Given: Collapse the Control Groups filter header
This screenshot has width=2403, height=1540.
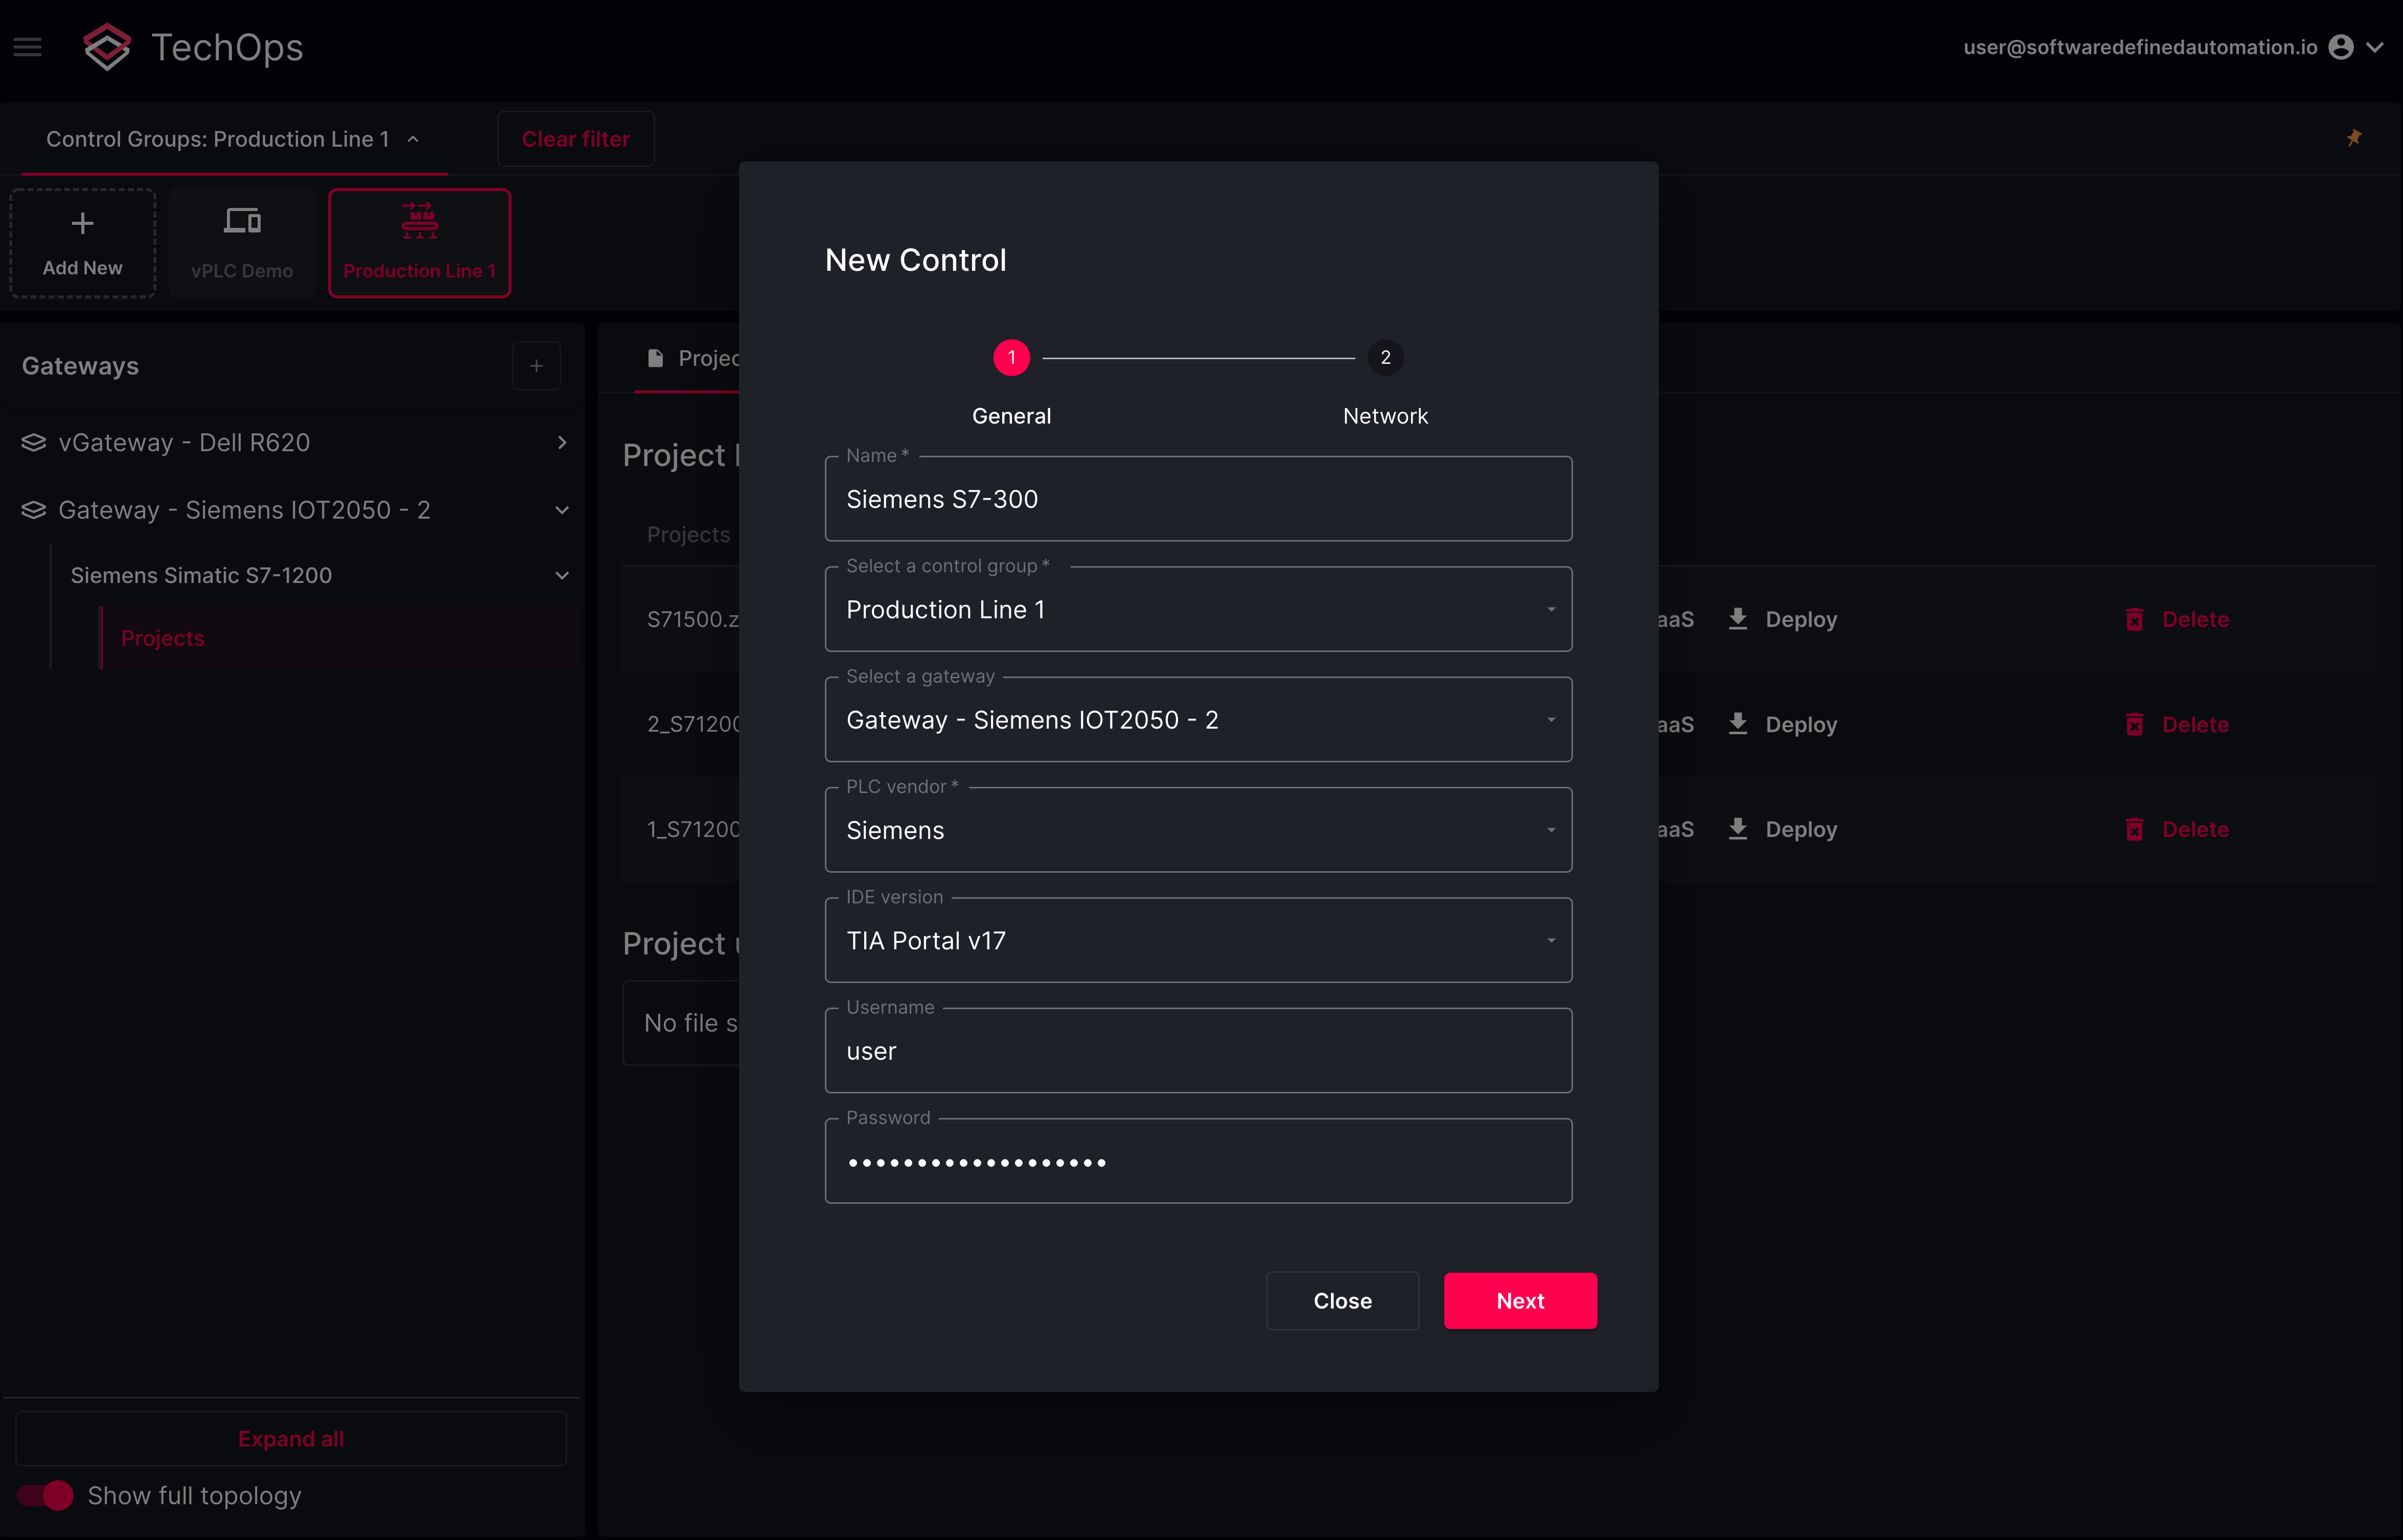Looking at the screenshot, I should pos(232,139).
